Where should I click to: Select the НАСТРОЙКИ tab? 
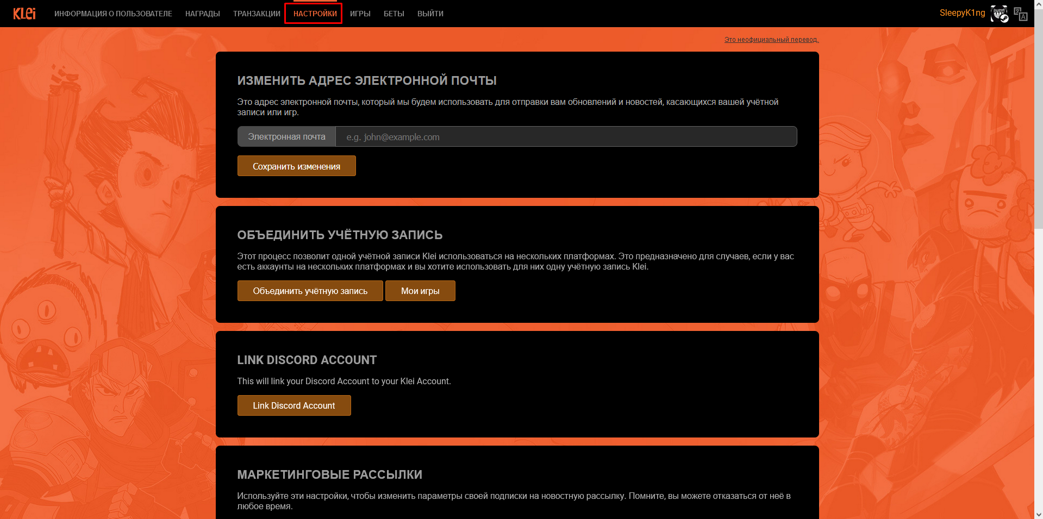(x=315, y=14)
